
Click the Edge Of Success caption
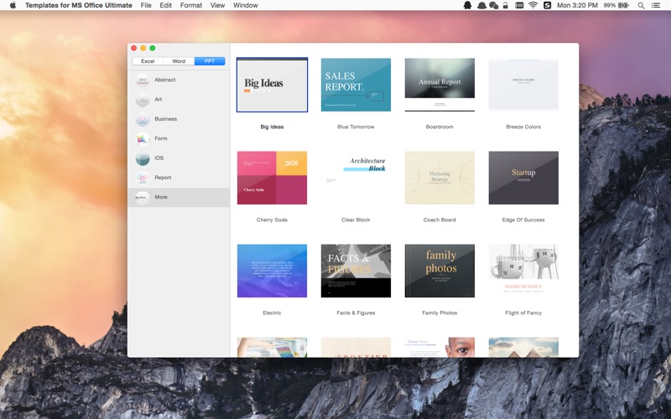523,220
